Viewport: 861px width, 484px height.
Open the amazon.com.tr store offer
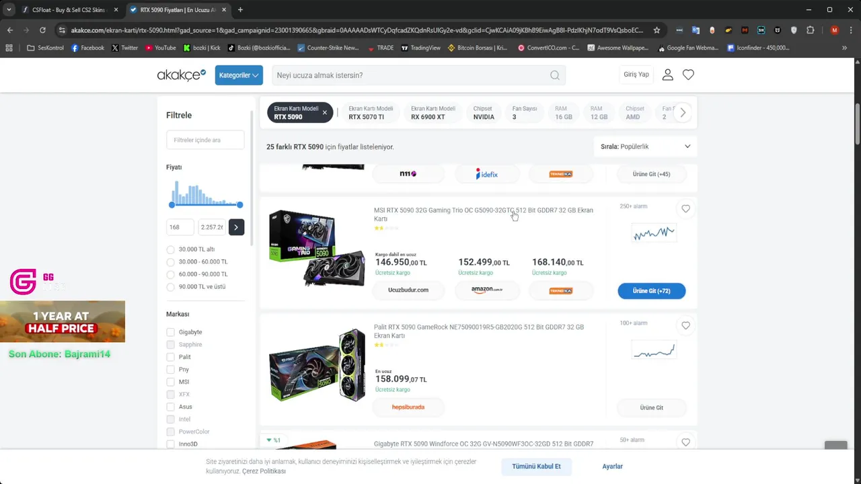(x=487, y=290)
